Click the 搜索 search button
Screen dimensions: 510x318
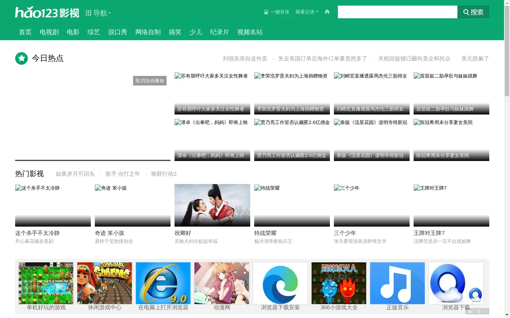click(473, 12)
